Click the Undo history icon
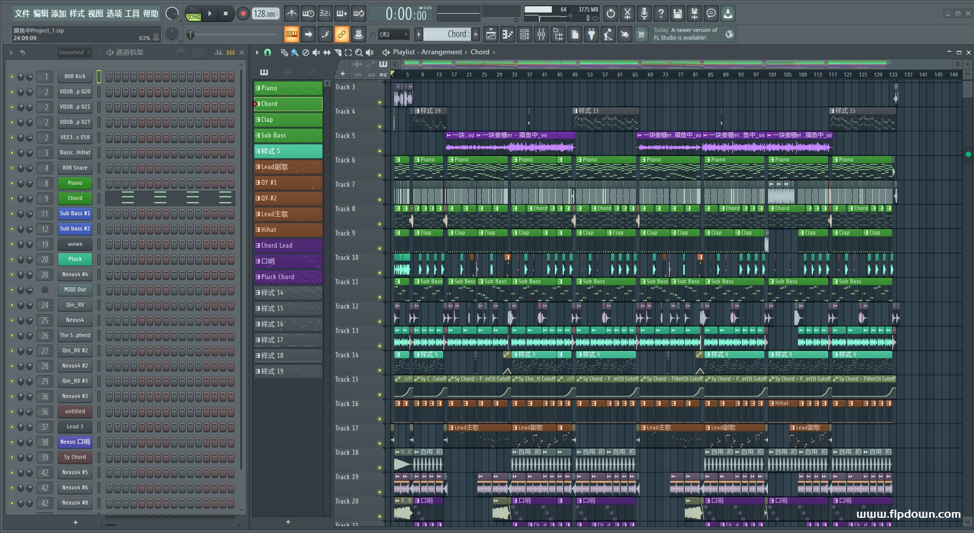This screenshot has width=974, height=533. pos(611,14)
